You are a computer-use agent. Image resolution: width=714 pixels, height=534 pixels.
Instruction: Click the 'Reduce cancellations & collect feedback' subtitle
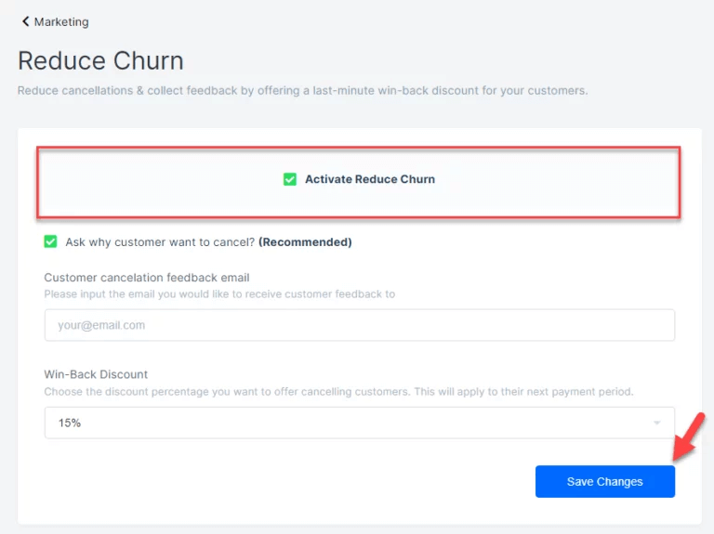tap(302, 90)
